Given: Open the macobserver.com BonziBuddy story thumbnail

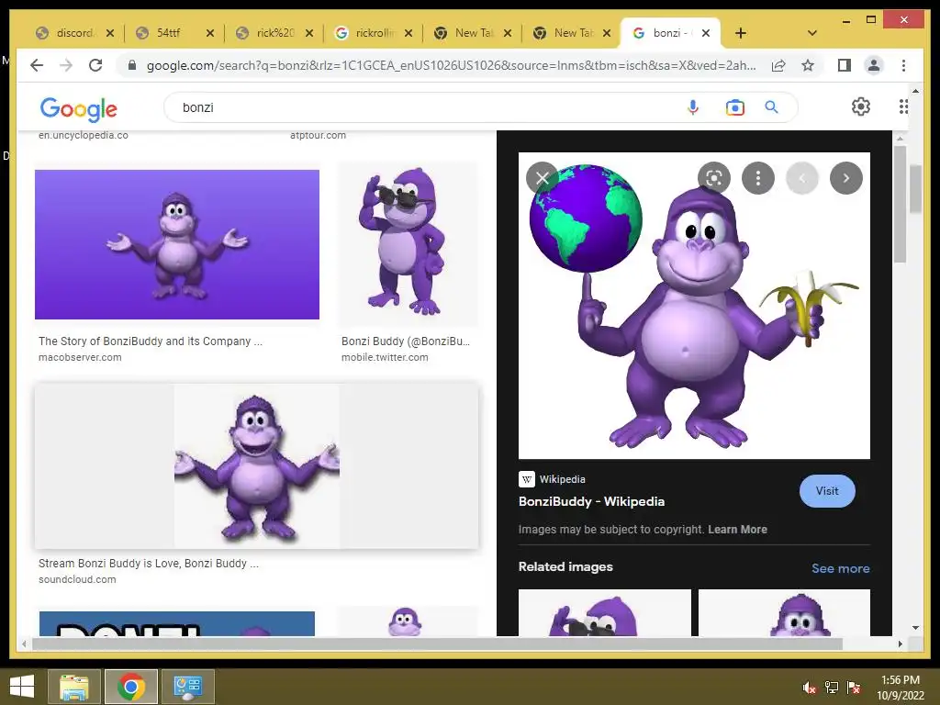Looking at the screenshot, I should coord(177,244).
